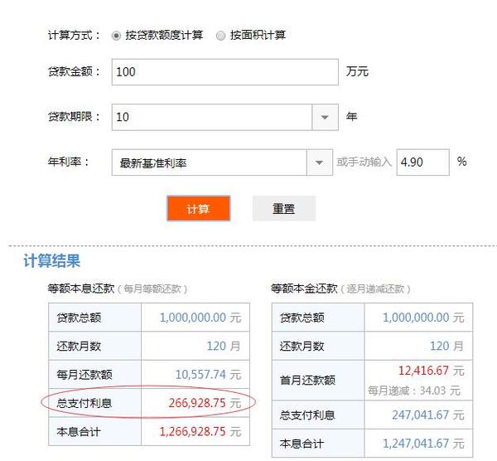Click 首月还款额 row label
Viewport: 497px width, 461px height.
pos(307,380)
